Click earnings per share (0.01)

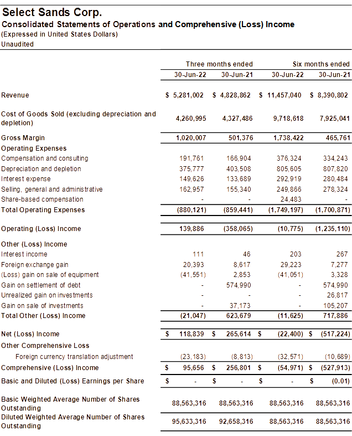click(x=340, y=381)
